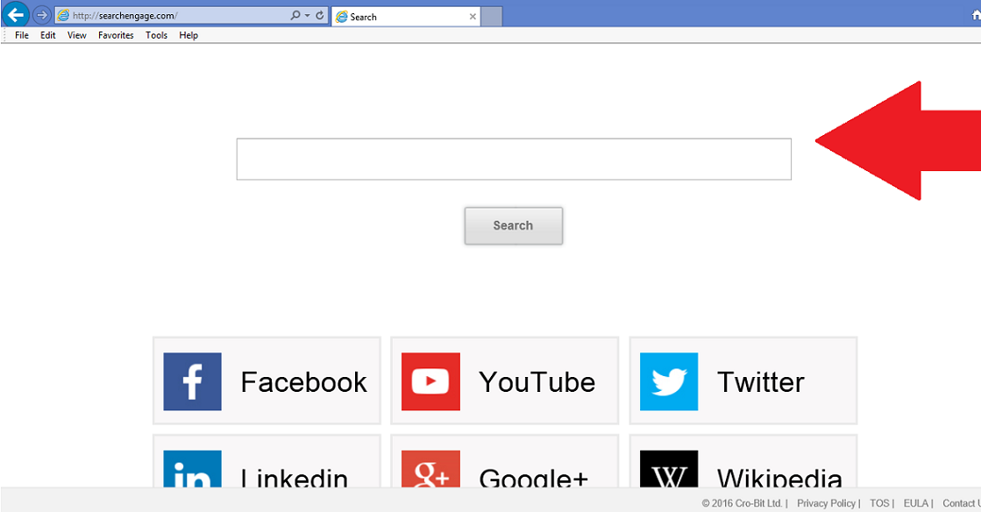This screenshot has height=512, width=981.
Task: Open the Facebook icon tile
Action: click(x=192, y=381)
